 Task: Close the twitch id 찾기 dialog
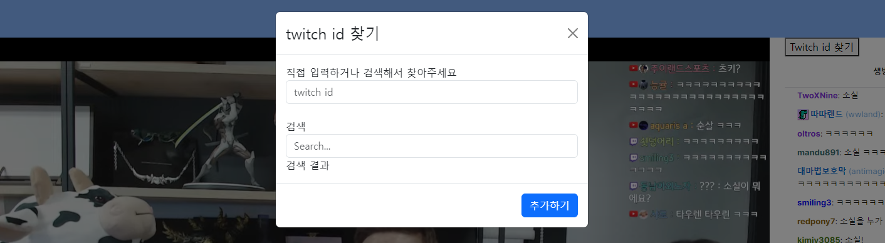coord(572,33)
